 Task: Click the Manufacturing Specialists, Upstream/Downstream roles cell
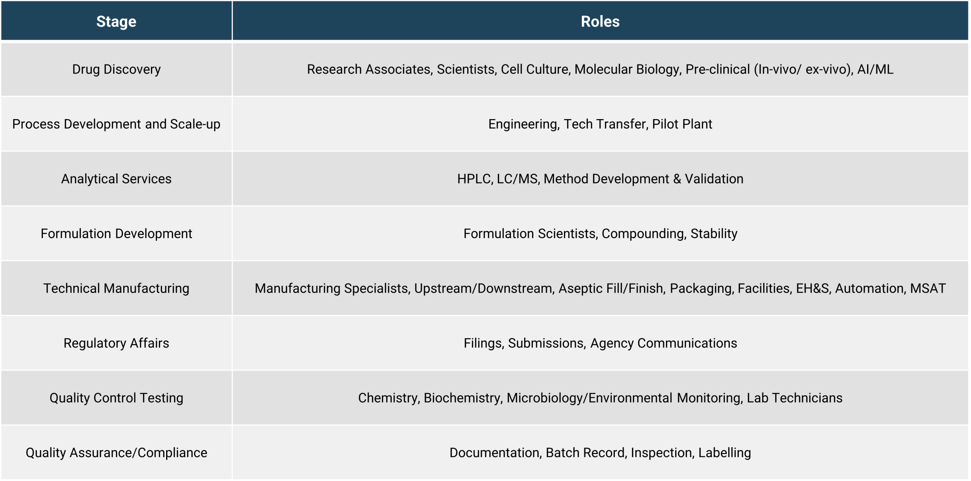click(600, 288)
